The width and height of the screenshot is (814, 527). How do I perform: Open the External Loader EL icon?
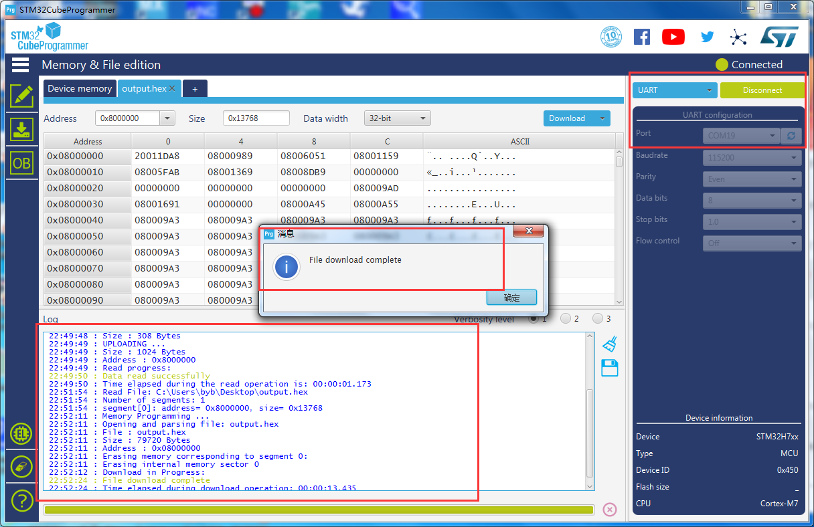pyautogui.click(x=21, y=433)
